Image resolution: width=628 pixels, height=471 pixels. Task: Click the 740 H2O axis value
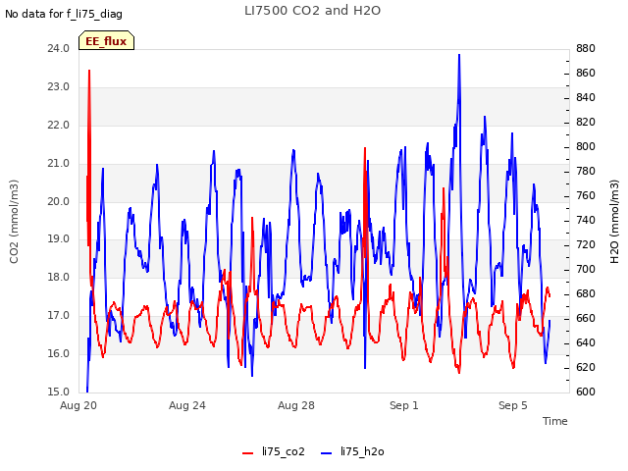[586, 220]
